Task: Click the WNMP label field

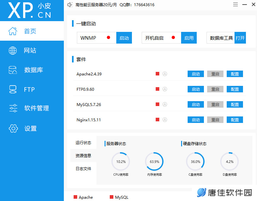Action: [x=96, y=38]
